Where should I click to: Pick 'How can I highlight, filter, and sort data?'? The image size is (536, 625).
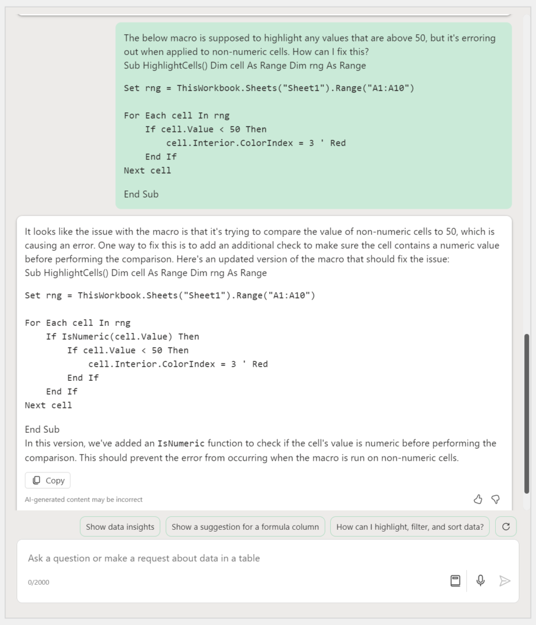[x=410, y=527]
